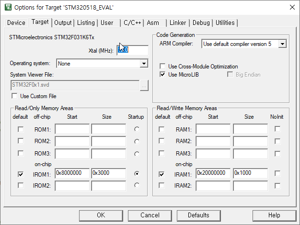This screenshot has height=225, width=300.
Task: Restore settings with Defaults button
Action: 198,215
